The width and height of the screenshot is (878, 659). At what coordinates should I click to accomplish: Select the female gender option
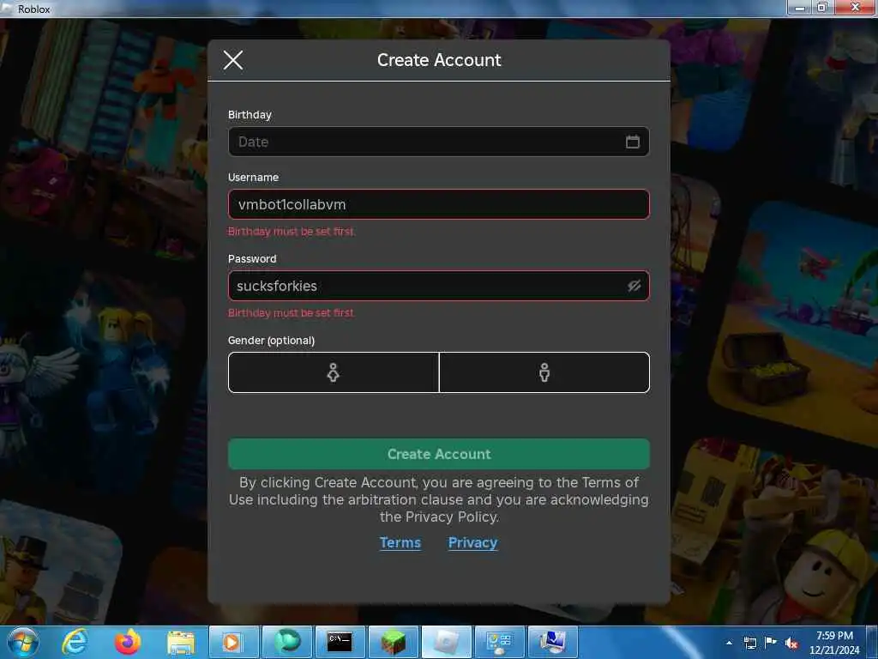point(334,372)
